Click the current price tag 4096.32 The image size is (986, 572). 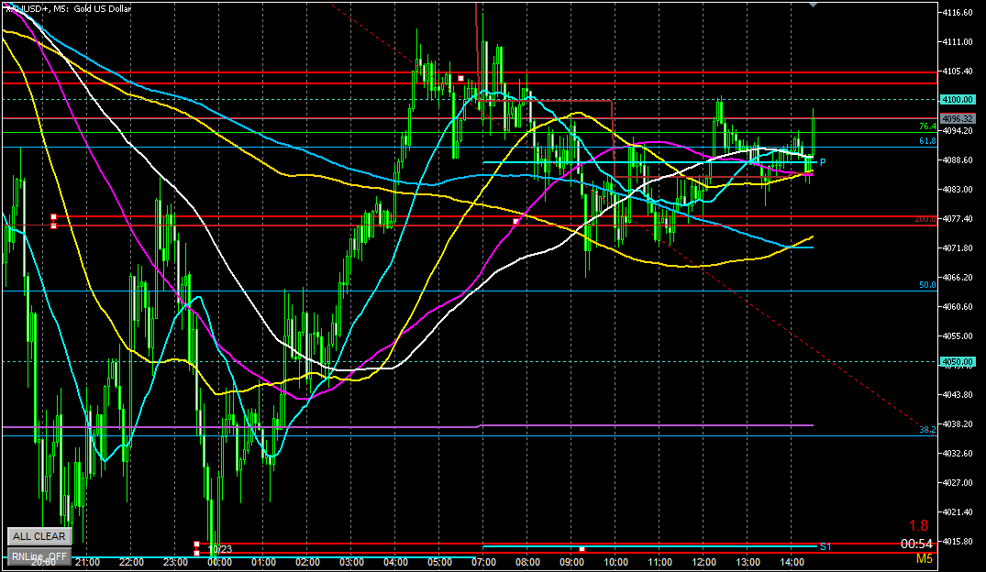tap(957, 118)
